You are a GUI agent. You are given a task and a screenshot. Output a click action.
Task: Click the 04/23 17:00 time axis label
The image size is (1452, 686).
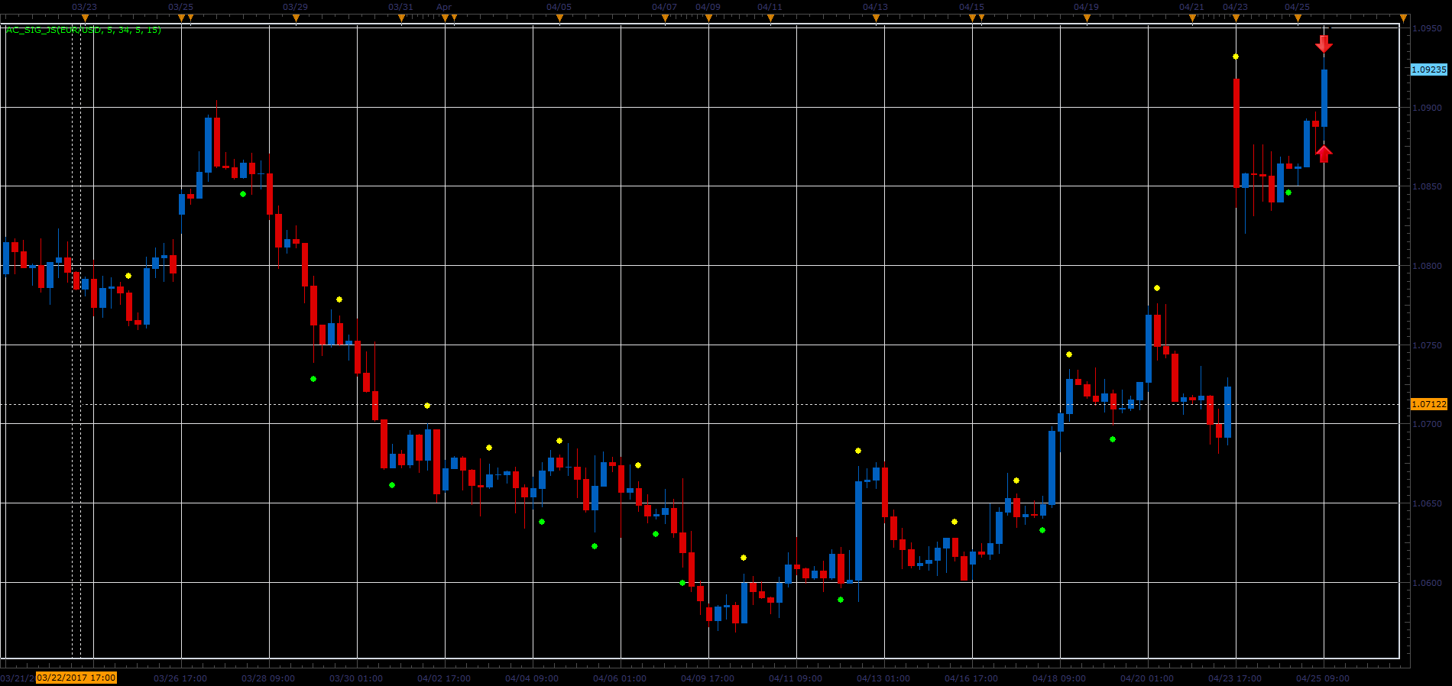pyautogui.click(x=1235, y=678)
